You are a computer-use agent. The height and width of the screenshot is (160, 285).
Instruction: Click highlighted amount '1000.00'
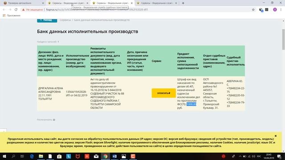pos(191,104)
